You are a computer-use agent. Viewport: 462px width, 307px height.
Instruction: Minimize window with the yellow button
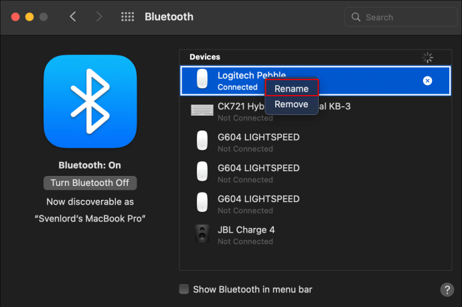[29, 17]
